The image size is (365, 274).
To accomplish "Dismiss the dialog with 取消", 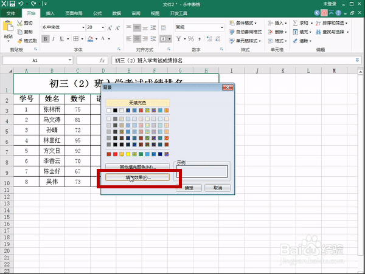I will [218, 188].
